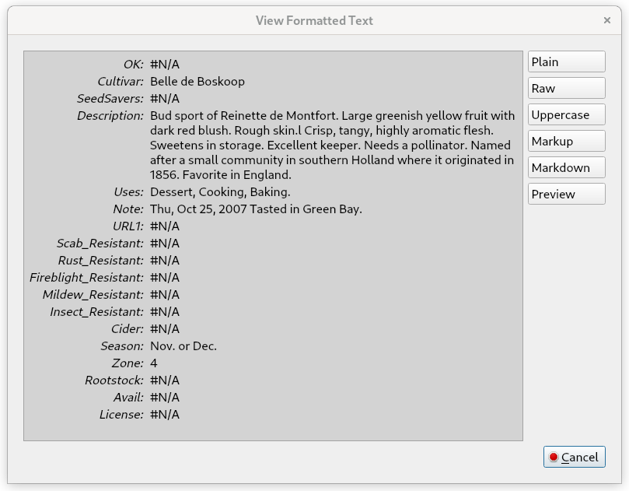
Task: Click the Zone value '4'
Action: pos(154,363)
